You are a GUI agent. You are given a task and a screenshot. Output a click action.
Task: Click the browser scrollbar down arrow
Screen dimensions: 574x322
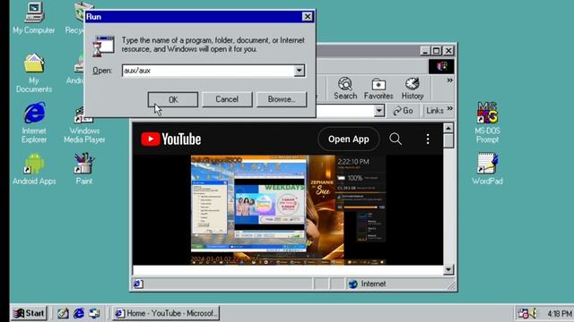coord(448,270)
